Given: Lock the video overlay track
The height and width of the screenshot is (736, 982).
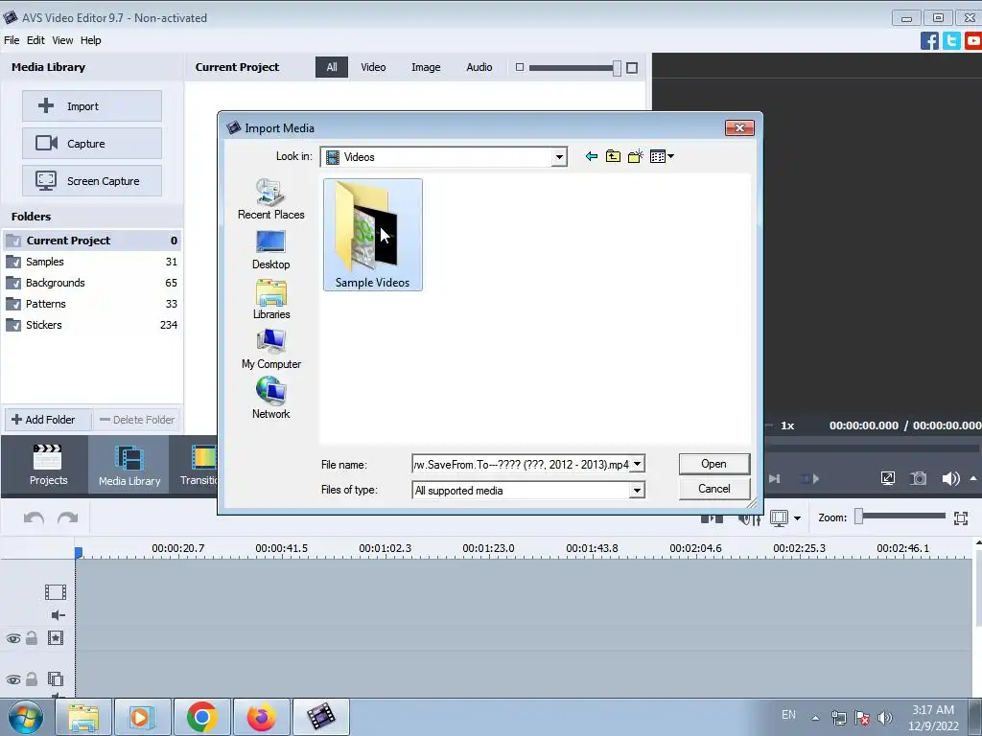Looking at the screenshot, I should point(32,678).
